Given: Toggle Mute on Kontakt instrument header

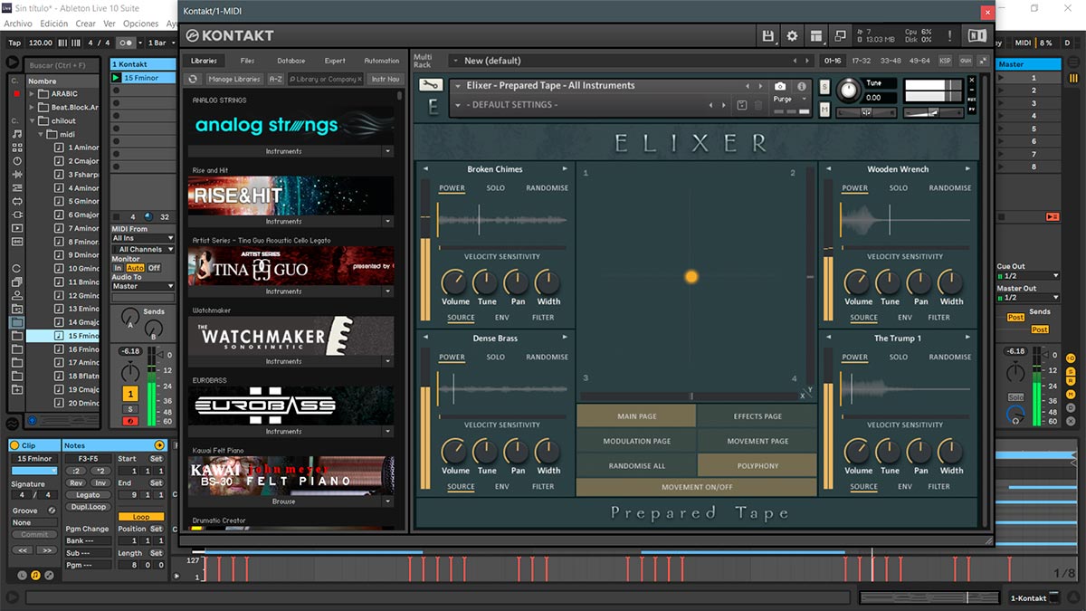Looking at the screenshot, I should (x=824, y=110).
